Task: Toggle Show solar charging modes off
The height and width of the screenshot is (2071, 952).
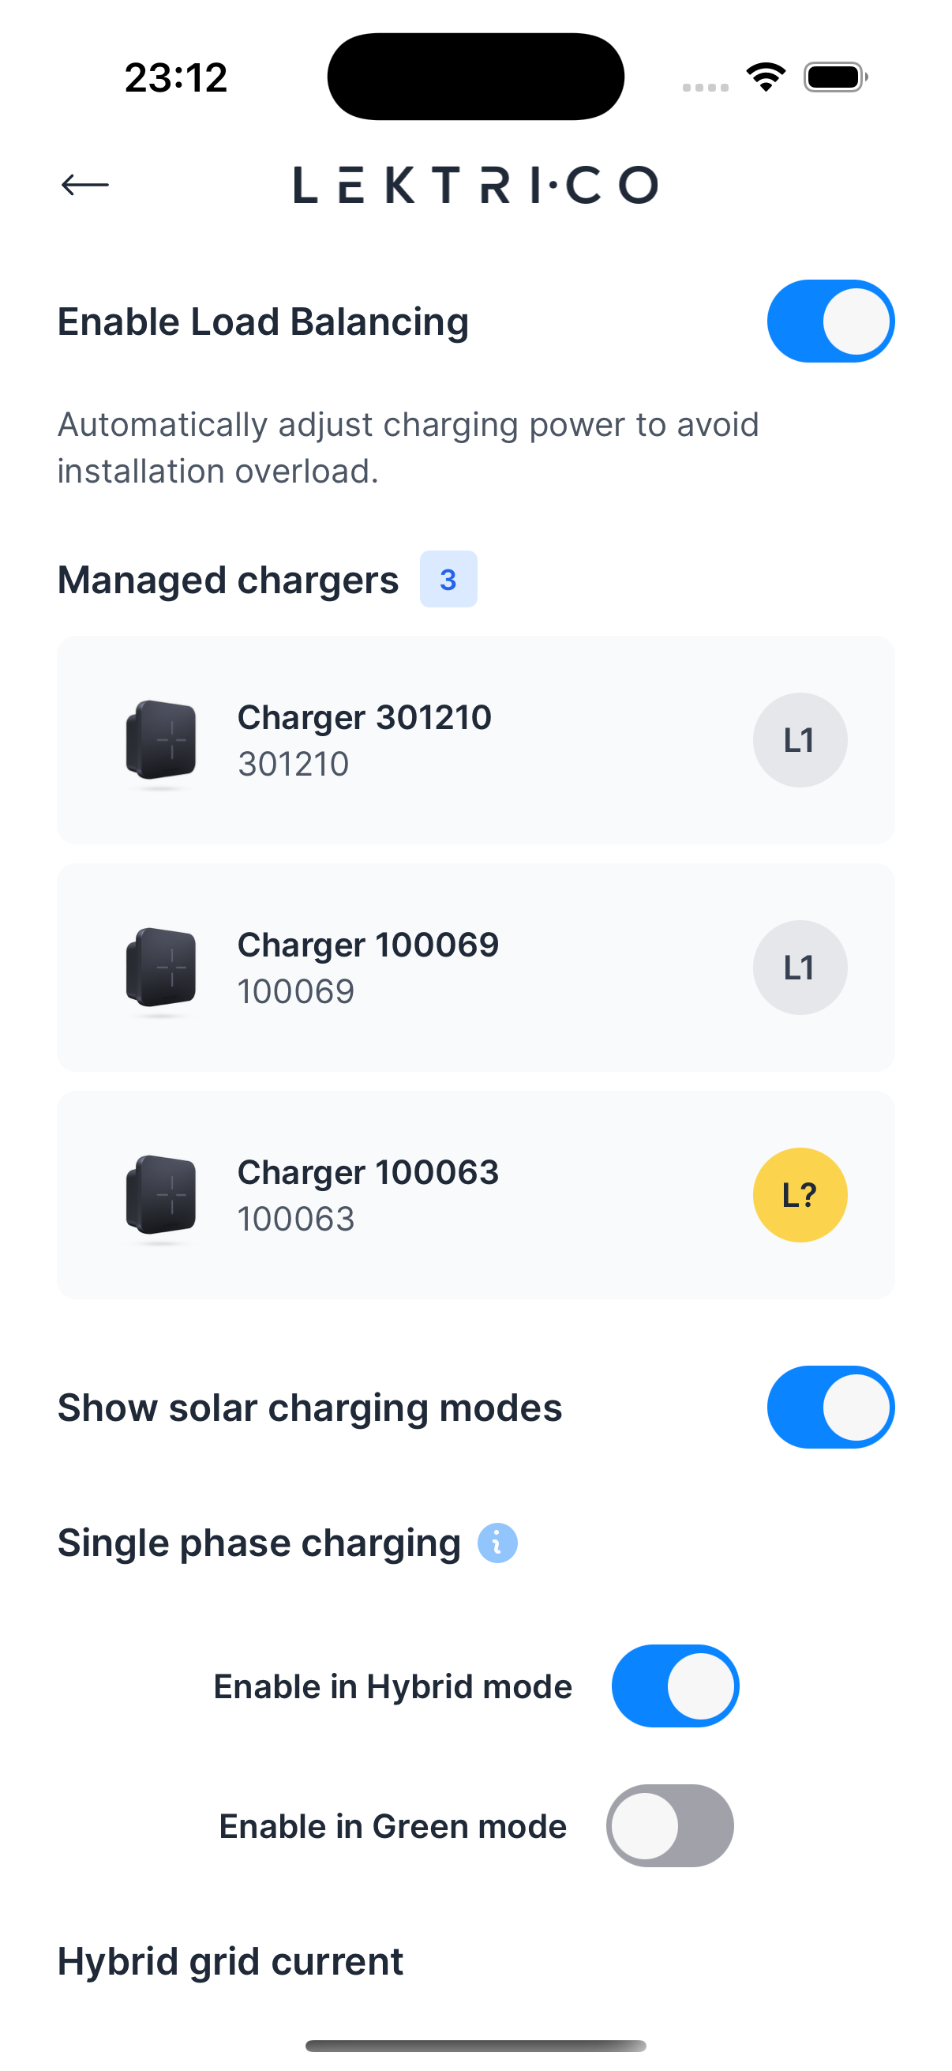Action: (x=830, y=1407)
